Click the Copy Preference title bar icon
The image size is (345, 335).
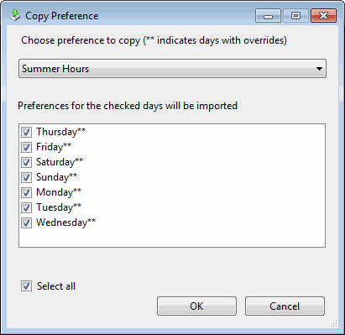[15, 15]
